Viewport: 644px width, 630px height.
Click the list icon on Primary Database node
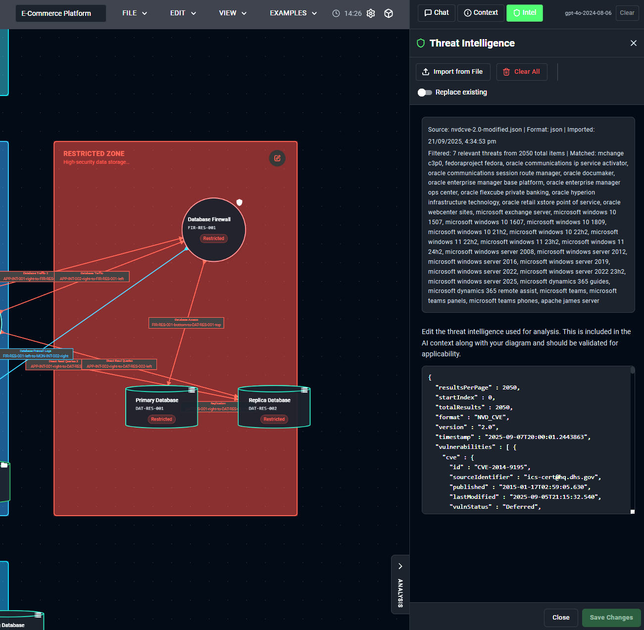coord(192,389)
